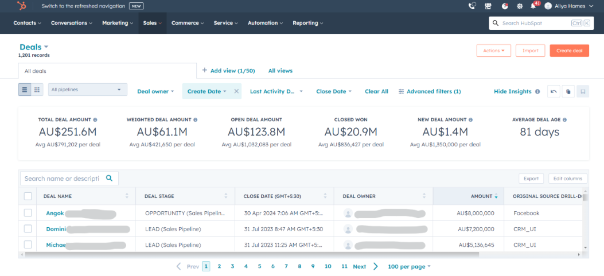Image resolution: width=604 pixels, height=276 pixels.
Task: Sort by the Deal Stage column arrows
Action: 226,196
